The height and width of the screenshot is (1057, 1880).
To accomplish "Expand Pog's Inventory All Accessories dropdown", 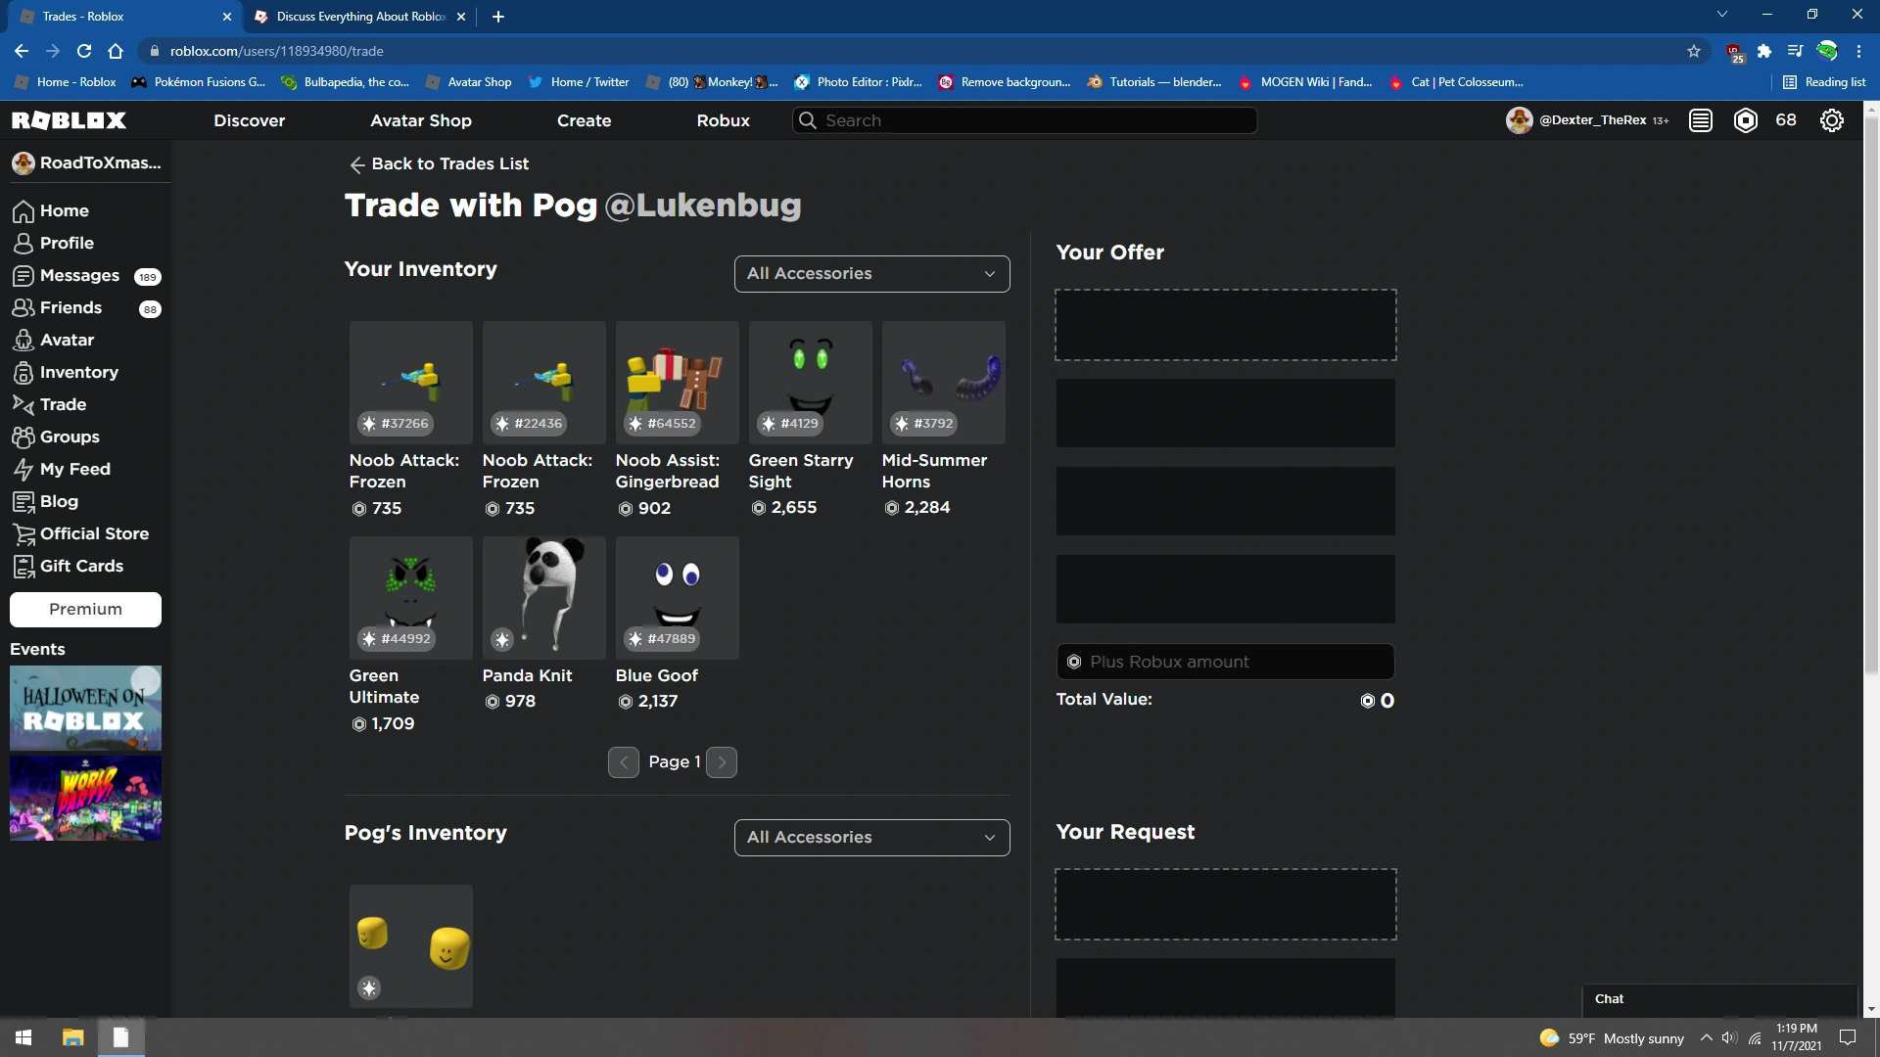I will point(871,838).
